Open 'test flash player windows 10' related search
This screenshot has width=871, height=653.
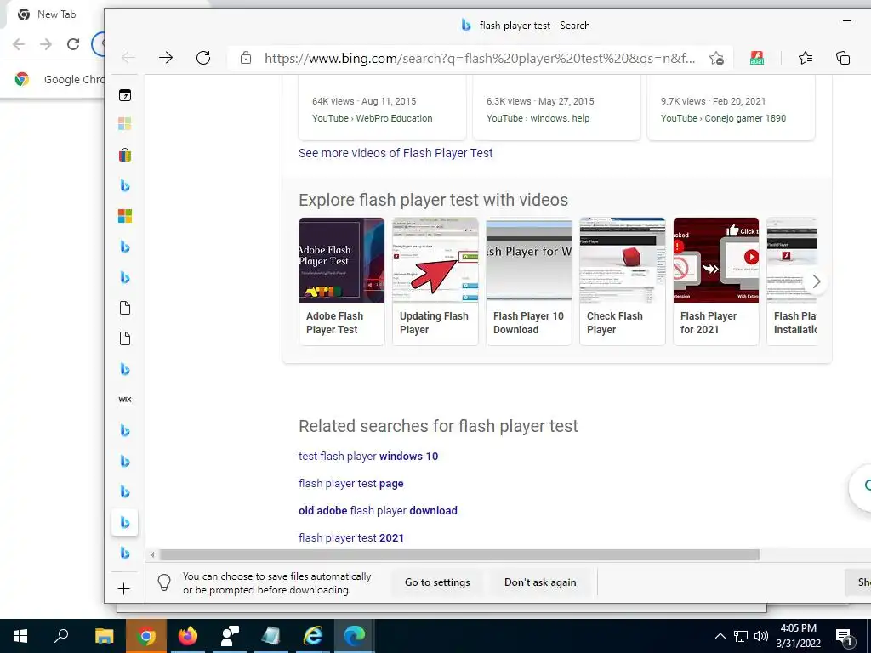pos(368,457)
